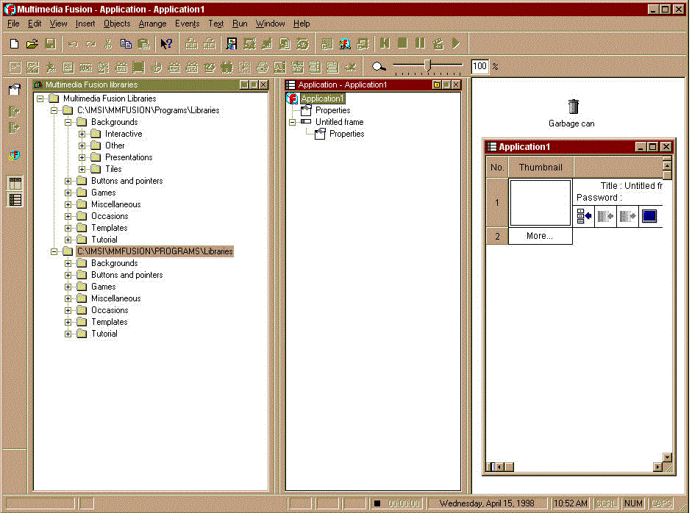Screen dimensions: 692x513
Task: Open the Run menu
Action: (240, 24)
